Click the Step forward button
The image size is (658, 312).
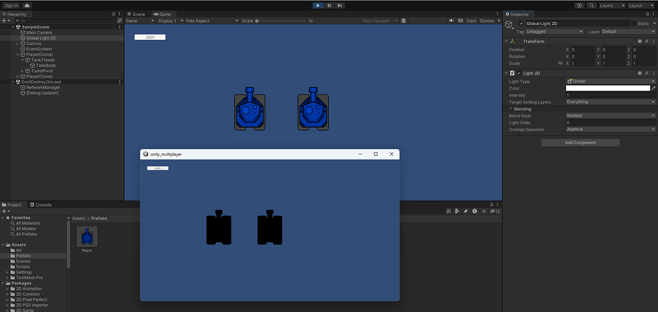340,5
